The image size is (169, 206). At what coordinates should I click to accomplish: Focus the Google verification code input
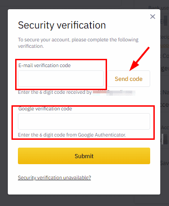(x=84, y=121)
